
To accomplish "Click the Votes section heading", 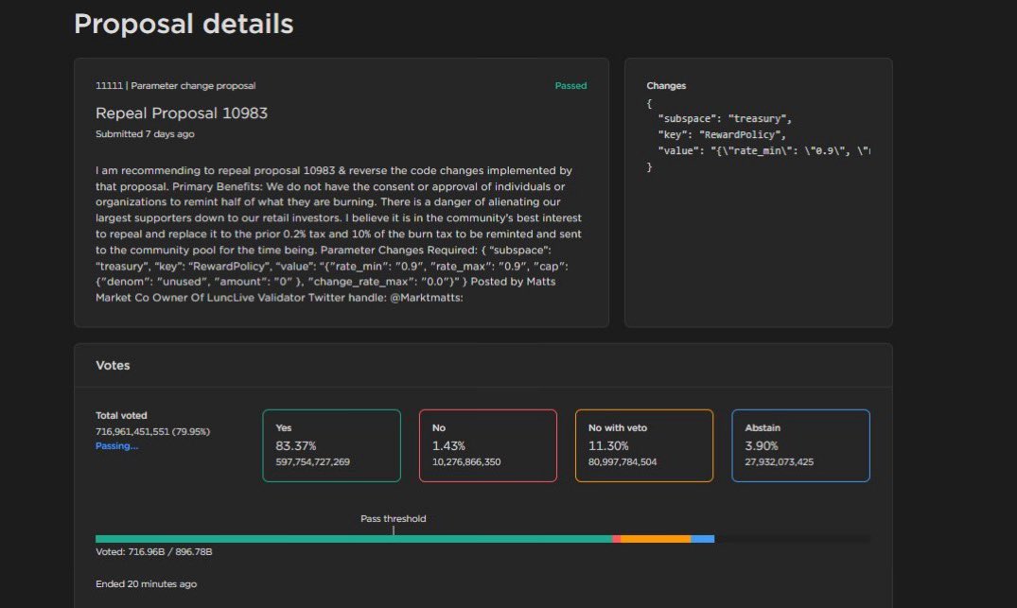I will point(113,366).
